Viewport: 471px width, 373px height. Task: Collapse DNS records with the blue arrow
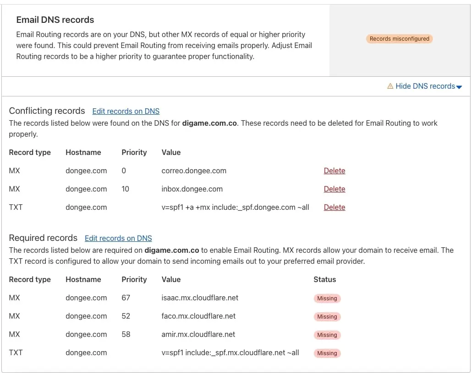459,87
